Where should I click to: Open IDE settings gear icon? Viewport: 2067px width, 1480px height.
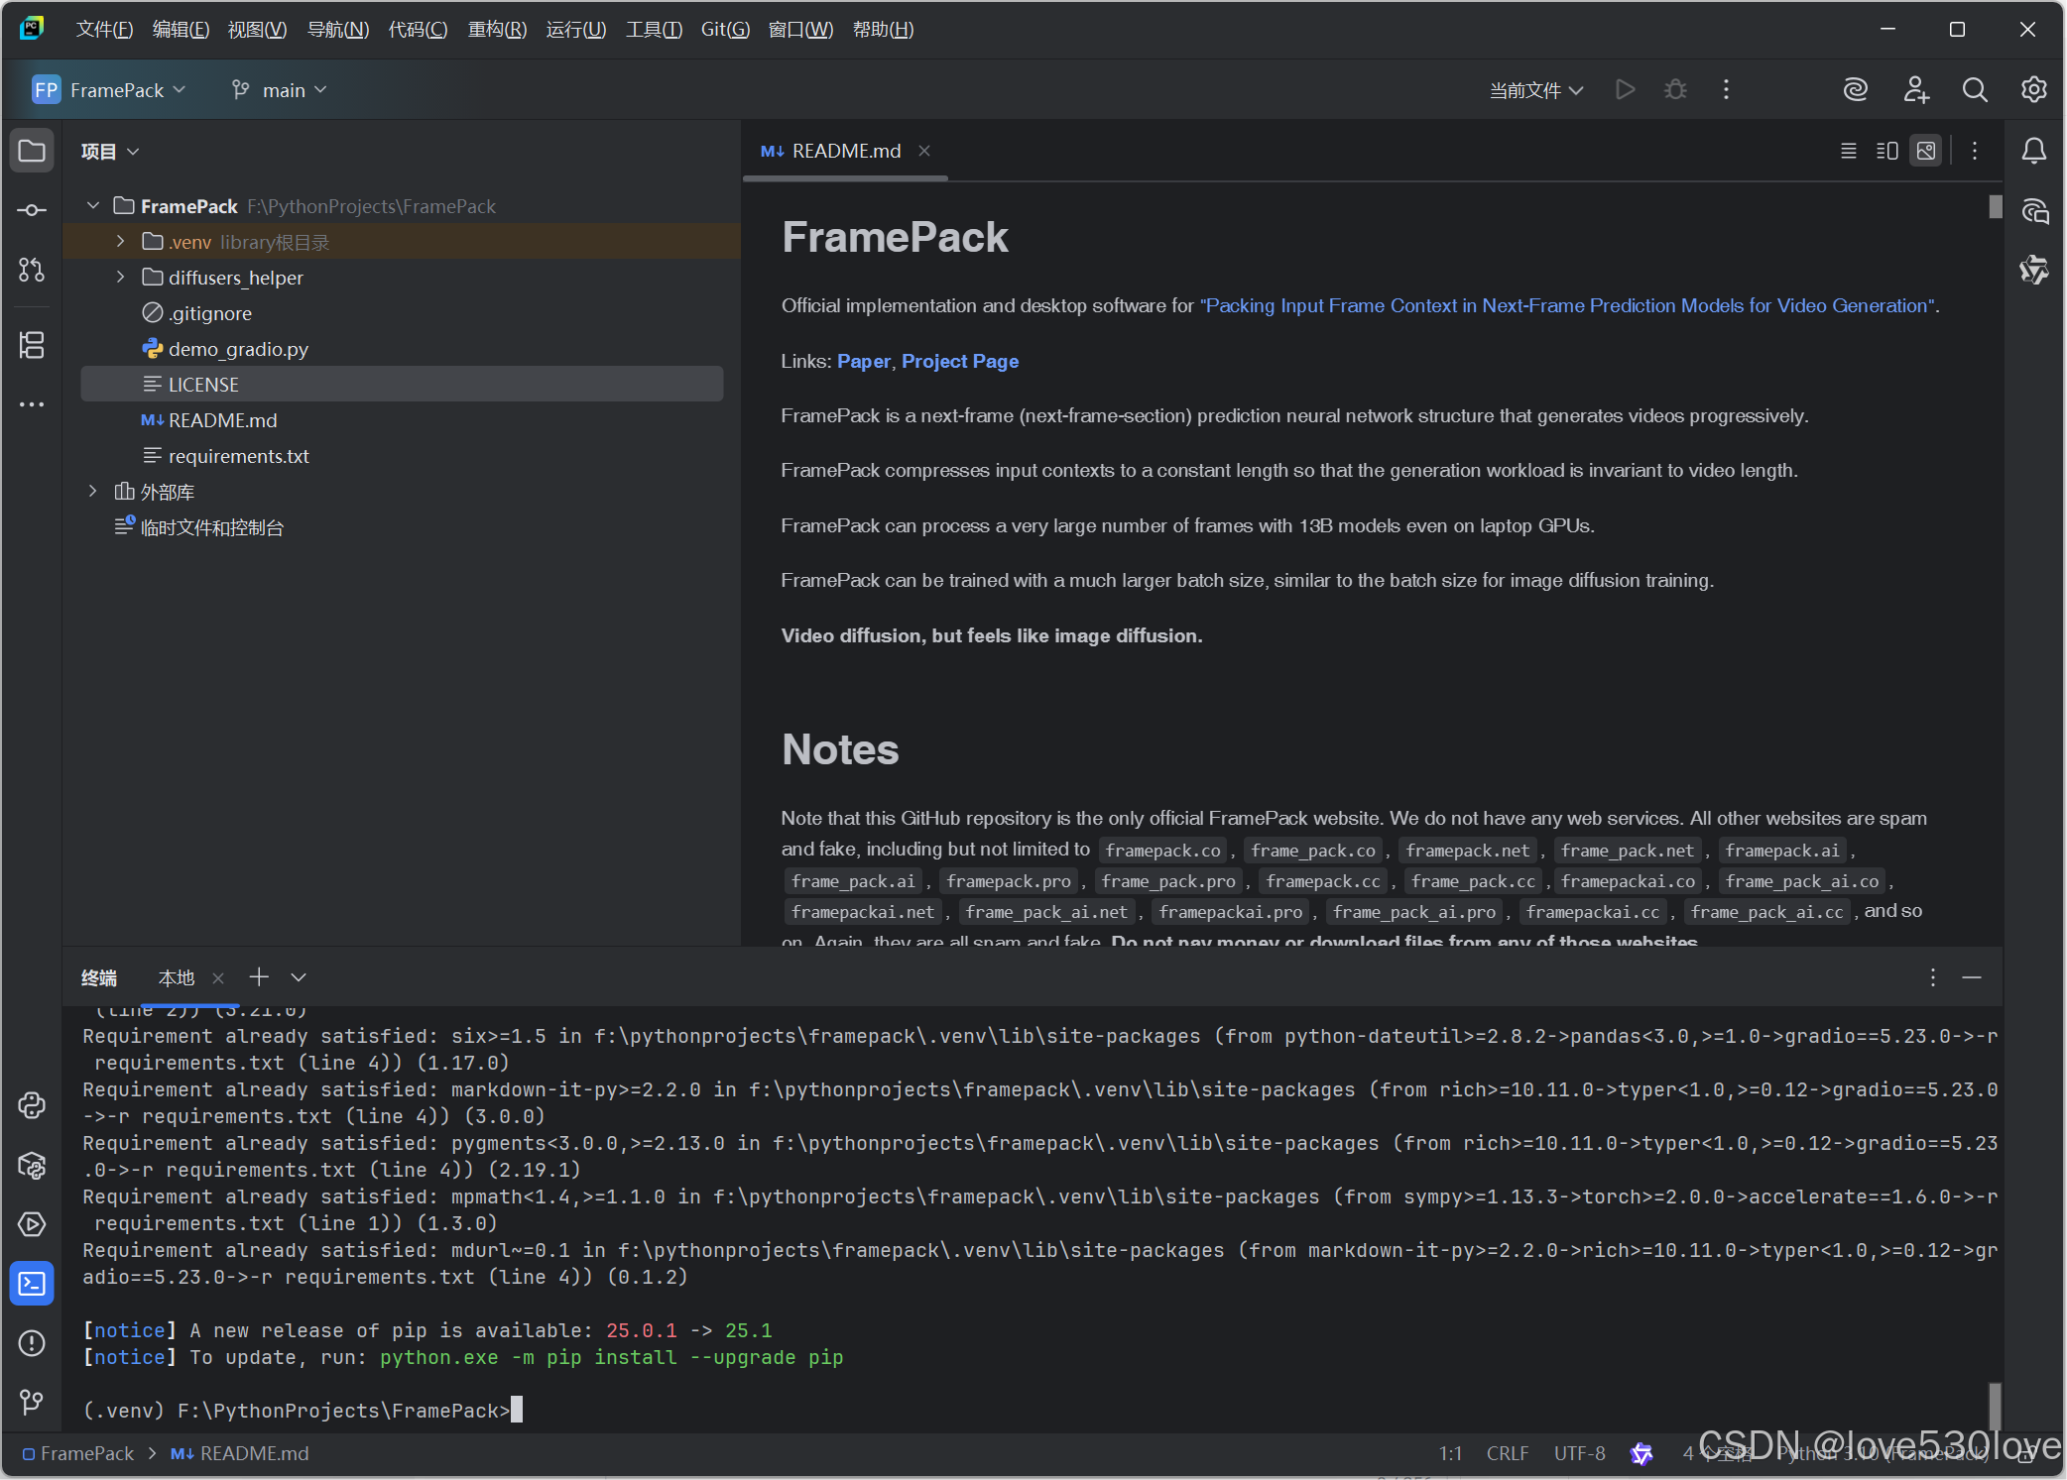[2034, 90]
